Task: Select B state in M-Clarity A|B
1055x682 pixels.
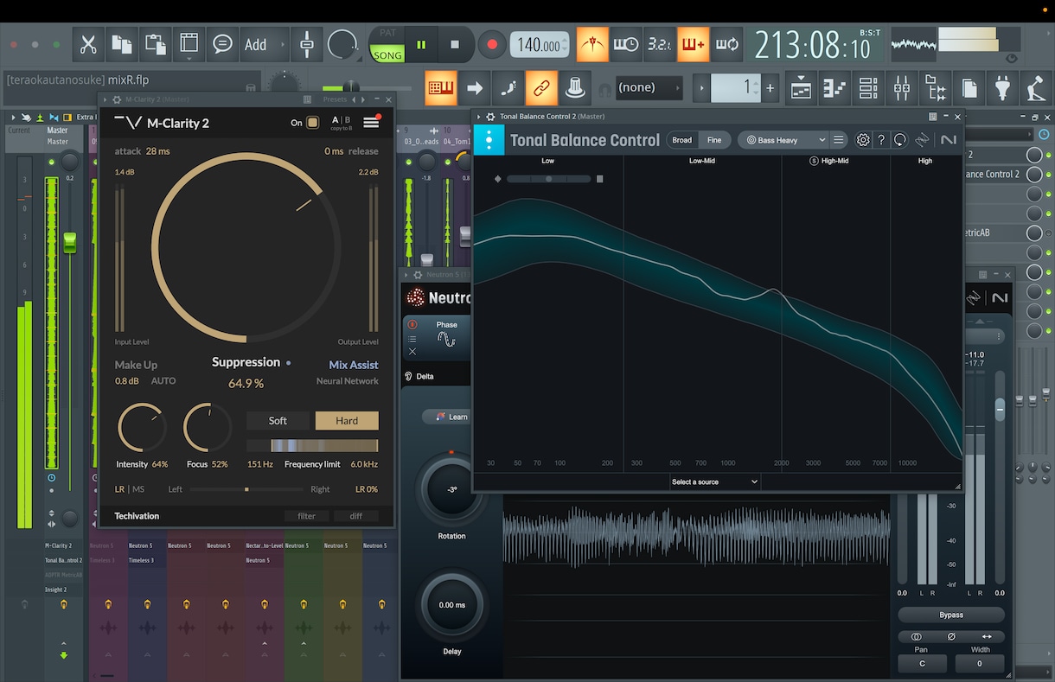Action: (x=348, y=119)
